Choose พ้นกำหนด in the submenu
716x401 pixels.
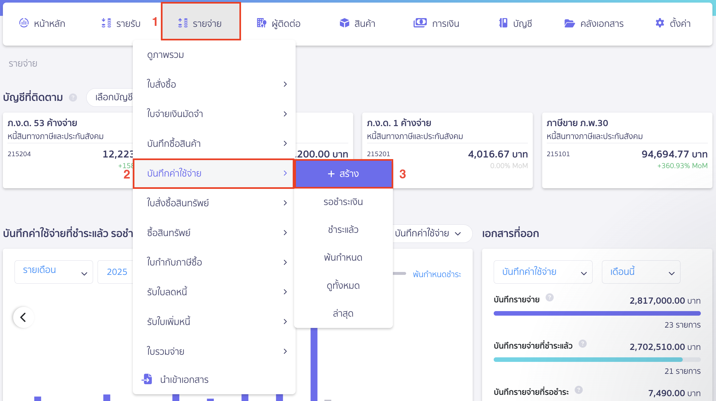(343, 257)
